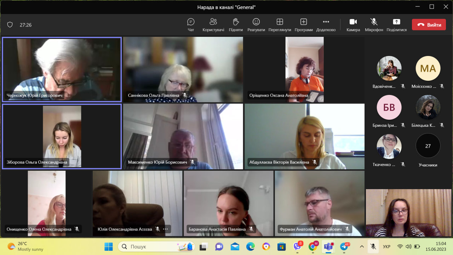
Task: Select Абдуллаєва Вікторія Василівна video tile
Action: (305, 136)
